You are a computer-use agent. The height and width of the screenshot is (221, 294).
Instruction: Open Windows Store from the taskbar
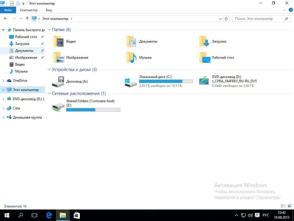76,215
